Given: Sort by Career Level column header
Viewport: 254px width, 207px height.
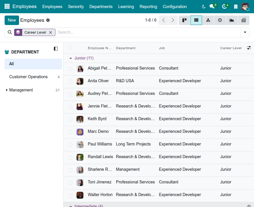Looking at the screenshot, I should click(x=231, y=48).
